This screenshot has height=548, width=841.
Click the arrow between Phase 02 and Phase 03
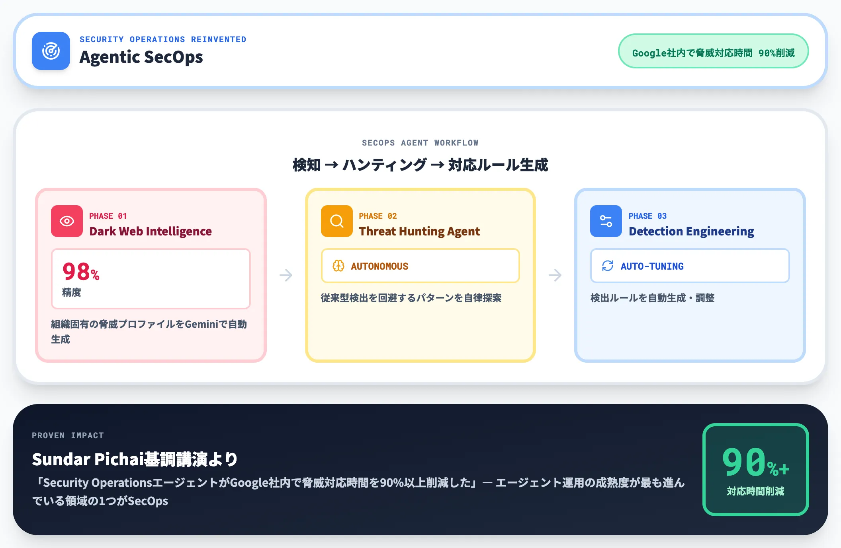coord(555,274)
